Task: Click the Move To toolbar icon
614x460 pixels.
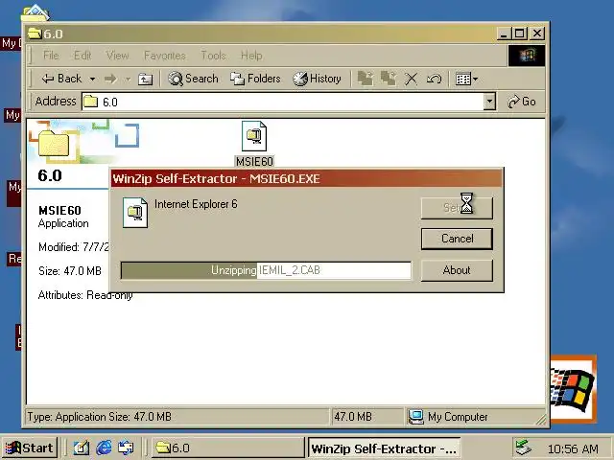Action: (x=365, y=79)
